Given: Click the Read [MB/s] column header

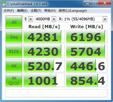Looking at the screenshot, I should (44, 27).
